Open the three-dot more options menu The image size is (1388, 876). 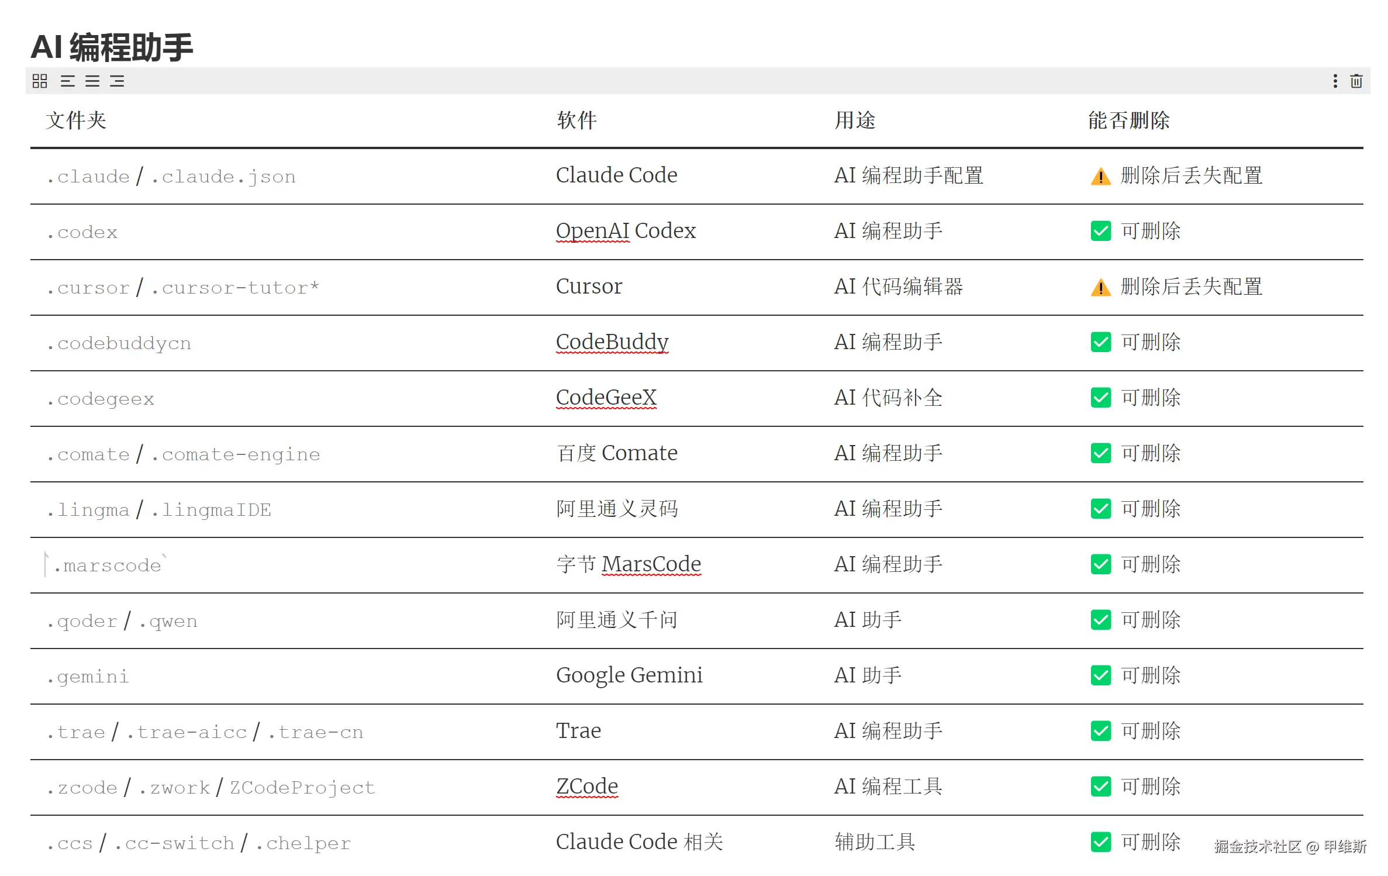1335,81
